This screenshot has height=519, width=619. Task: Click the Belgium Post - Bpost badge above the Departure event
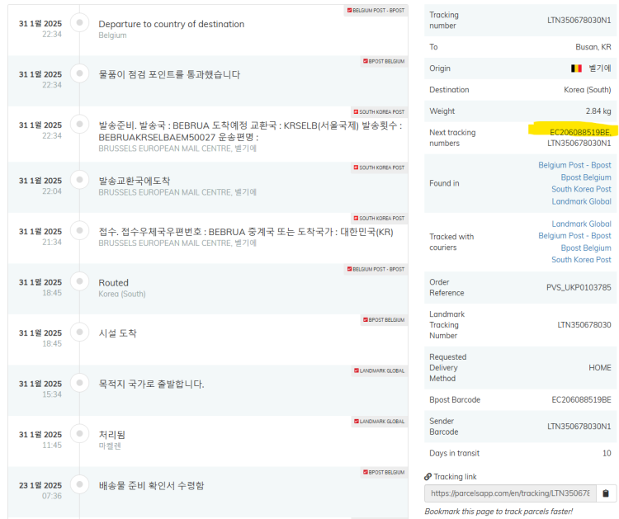click(x=376, y=10)
